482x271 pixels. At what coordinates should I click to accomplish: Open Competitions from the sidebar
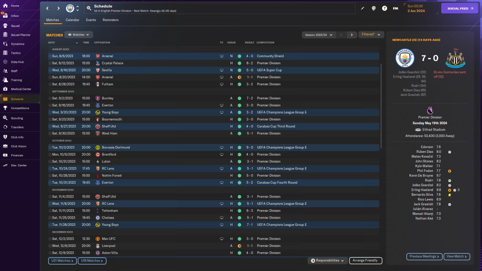coord(20,108)
